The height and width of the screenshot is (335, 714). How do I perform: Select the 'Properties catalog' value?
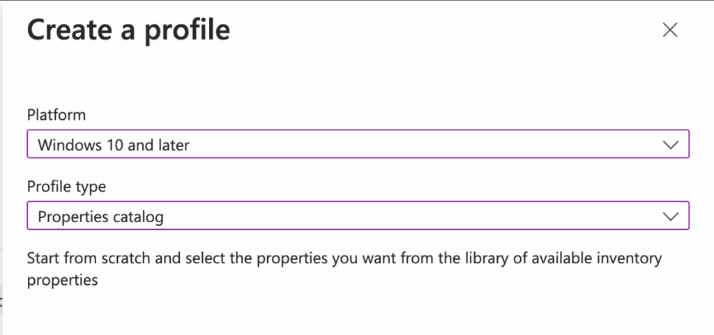coord(100,217)
